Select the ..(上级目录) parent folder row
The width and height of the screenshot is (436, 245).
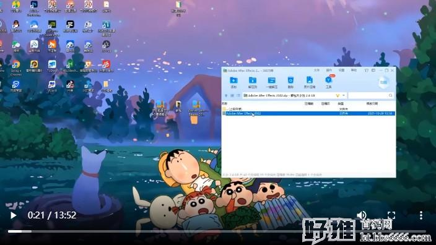(x=308, y=109)
